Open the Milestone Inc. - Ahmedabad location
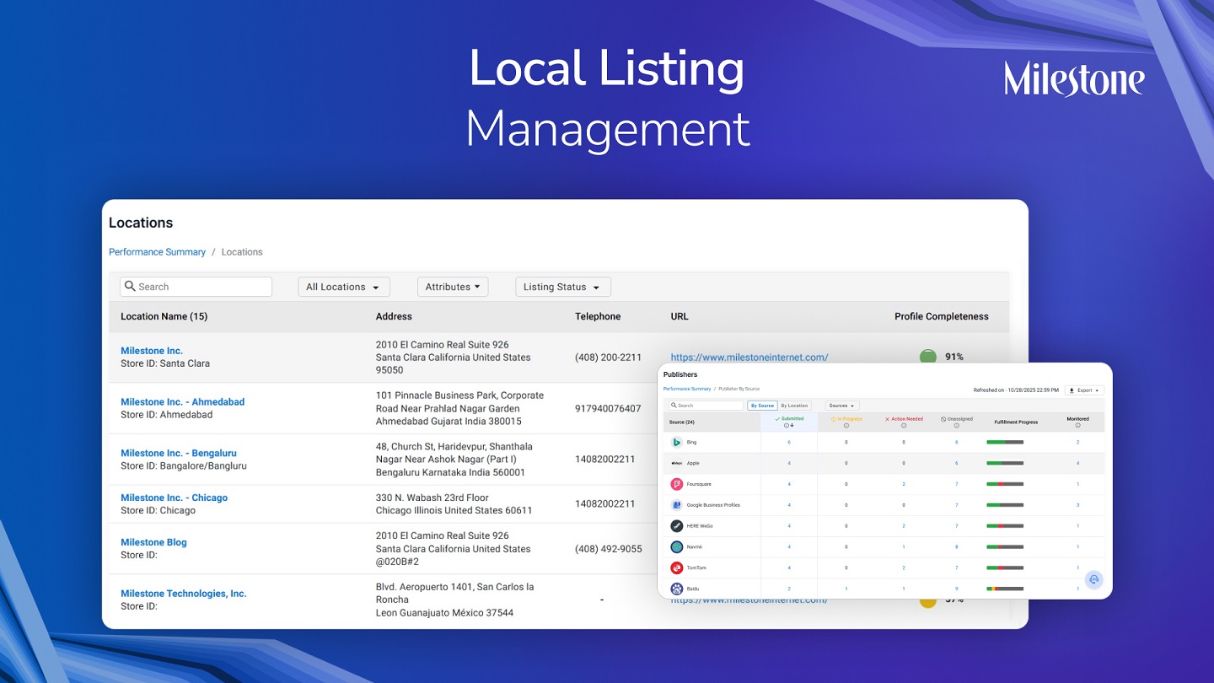This screenshot has width=1214, height=683. 182,402
